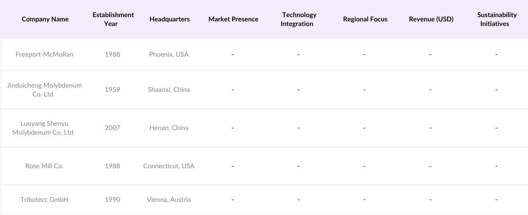Click the Vienna, Austria cell

(x=169, y=200)
